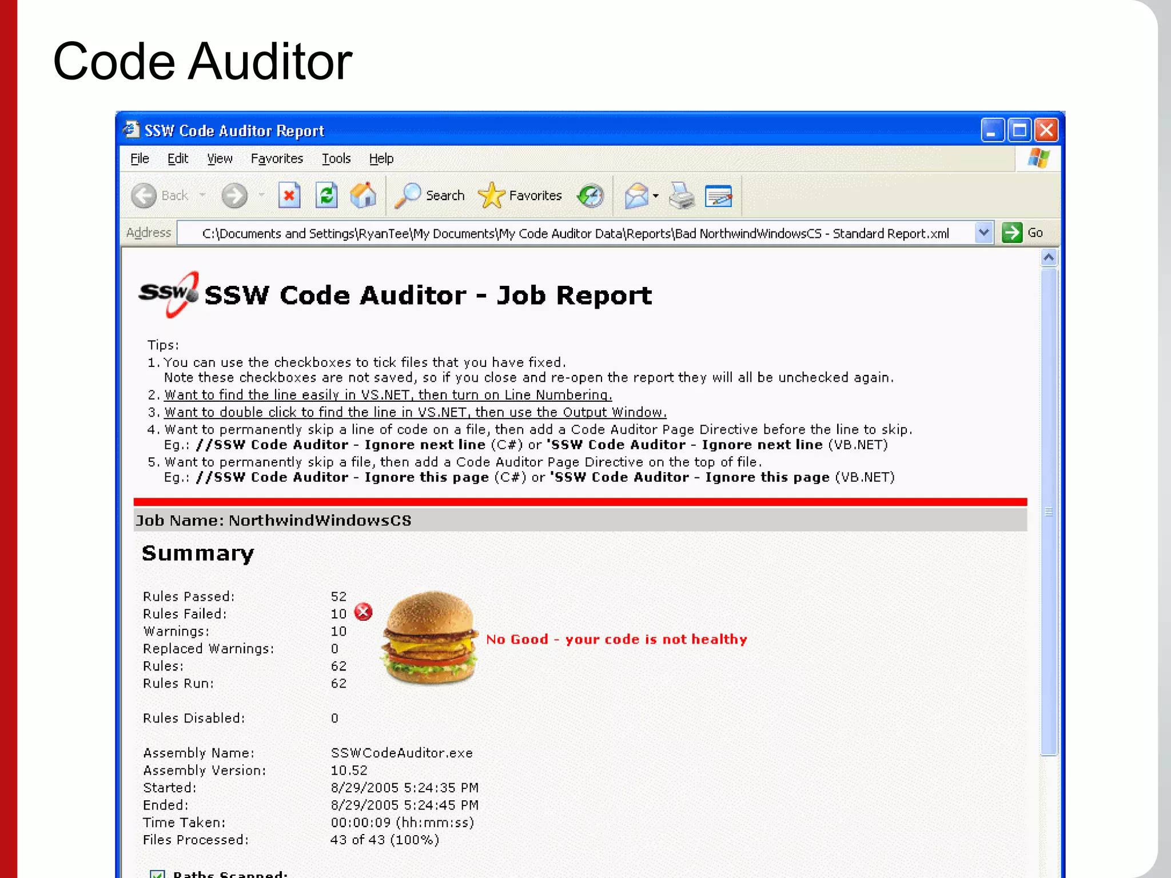Close the Code Auditor Report window

point(1047,130)
